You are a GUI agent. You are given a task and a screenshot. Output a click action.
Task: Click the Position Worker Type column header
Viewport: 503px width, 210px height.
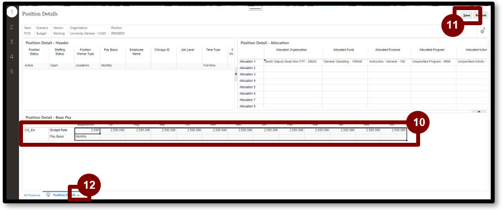(85, 52)
